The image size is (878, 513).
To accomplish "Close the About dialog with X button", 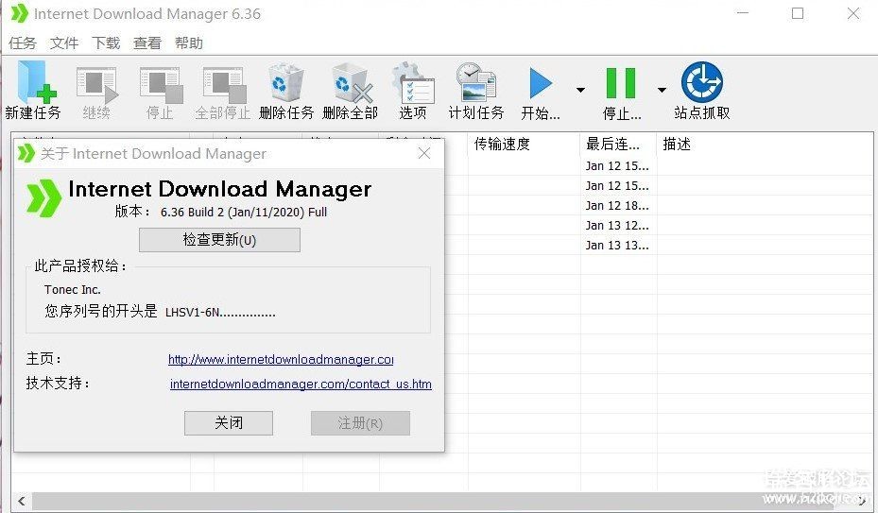I will click(424, 153).
